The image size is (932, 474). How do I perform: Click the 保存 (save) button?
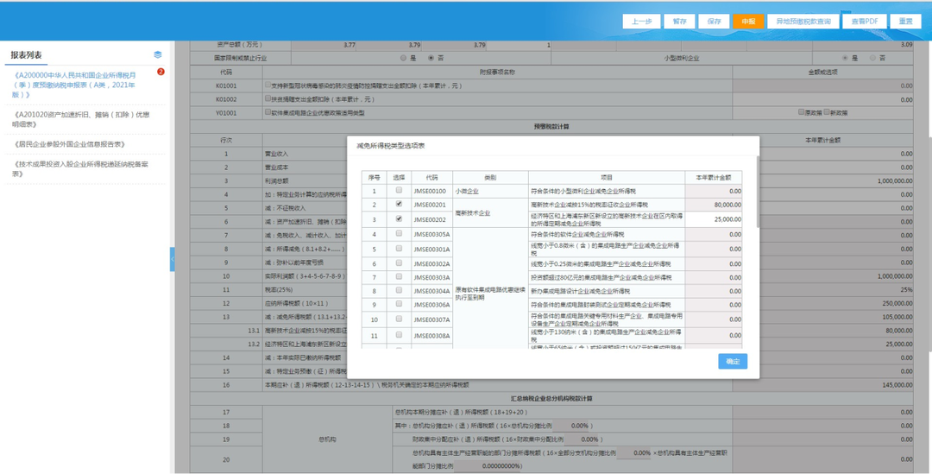pos(714,22)
